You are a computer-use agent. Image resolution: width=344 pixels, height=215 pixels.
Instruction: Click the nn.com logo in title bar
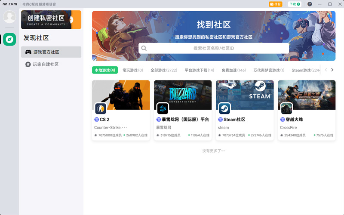pyautogui.click(x=9, y=4)
